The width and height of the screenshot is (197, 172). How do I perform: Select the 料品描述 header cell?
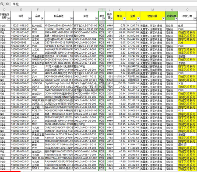pyautogui.click(x=59, y=16)
